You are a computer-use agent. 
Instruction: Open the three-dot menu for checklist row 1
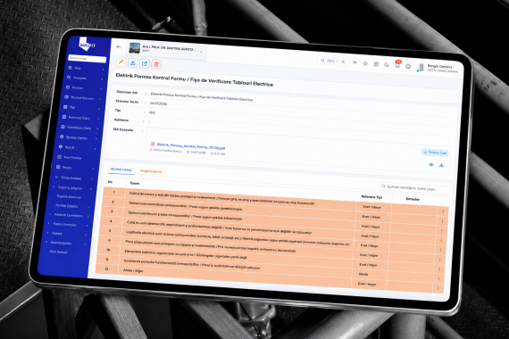coord(443,211)
